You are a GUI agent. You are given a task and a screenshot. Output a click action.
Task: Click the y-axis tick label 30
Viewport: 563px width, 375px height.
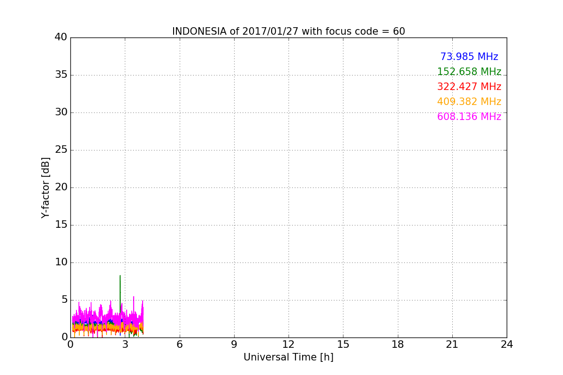tap(61, 112)
